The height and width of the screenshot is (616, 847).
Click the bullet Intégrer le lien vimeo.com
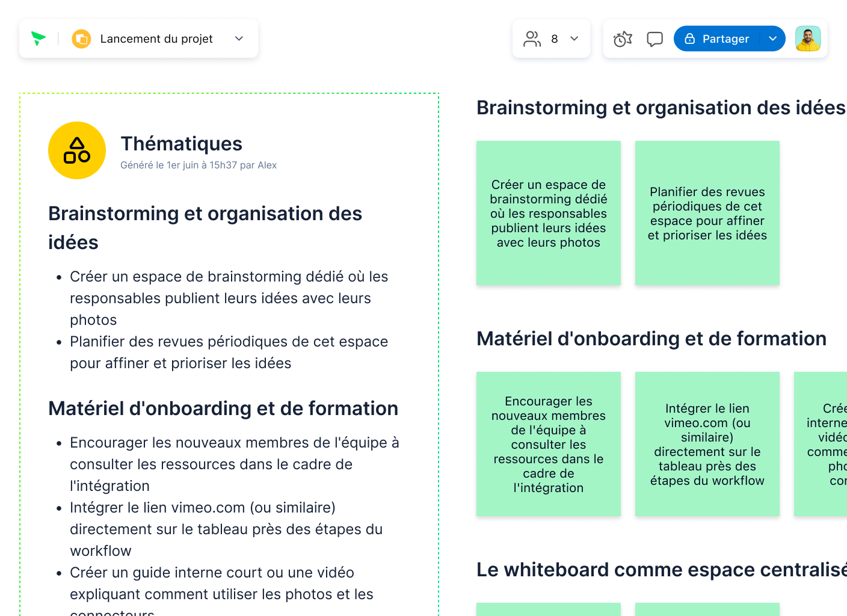(226, 529)
